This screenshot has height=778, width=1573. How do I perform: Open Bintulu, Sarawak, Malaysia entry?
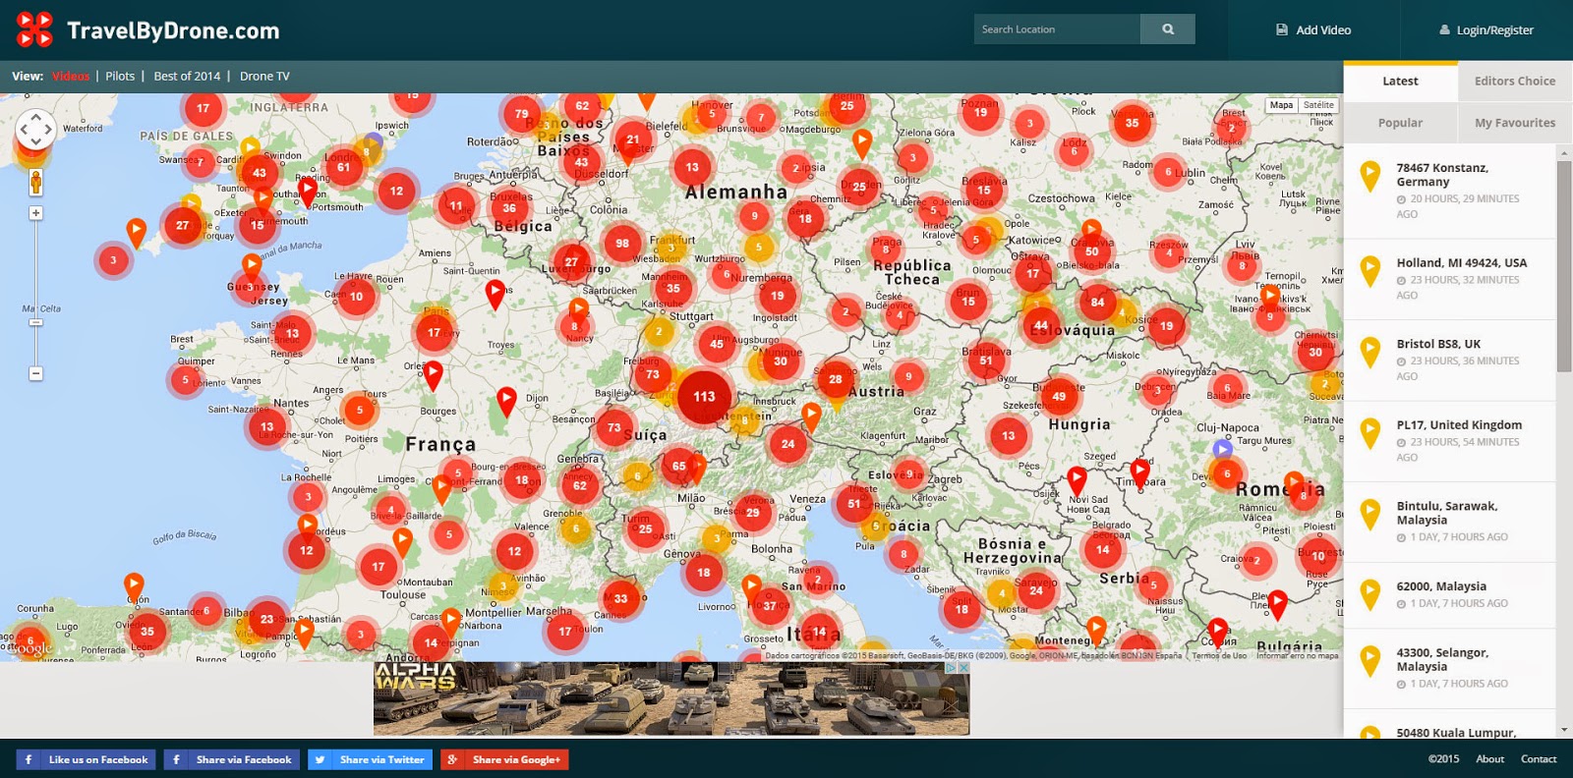click(x=1450, y=522)
